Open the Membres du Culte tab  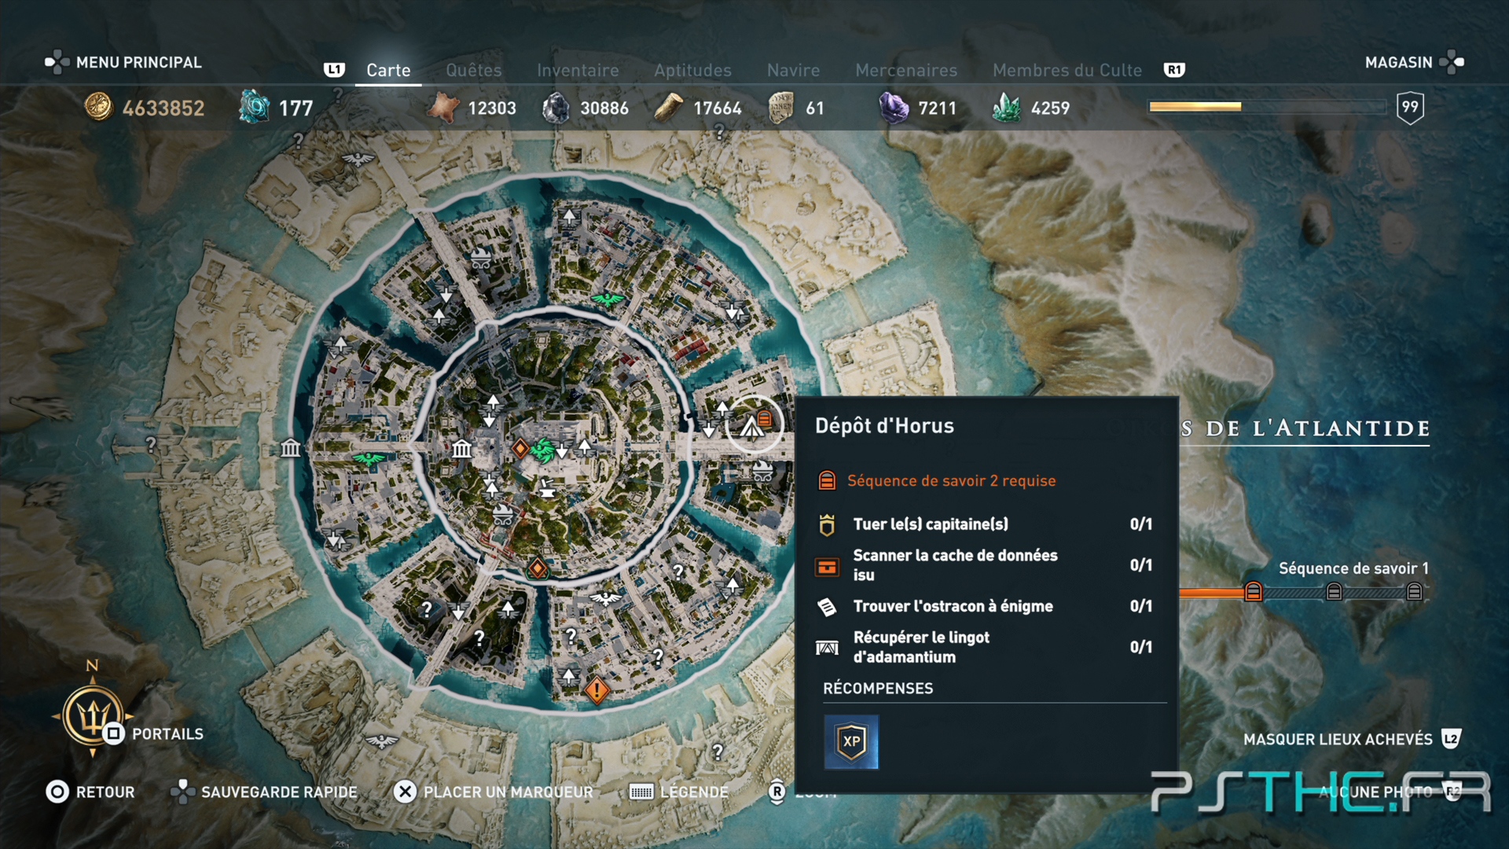(x=1067, y=70)
